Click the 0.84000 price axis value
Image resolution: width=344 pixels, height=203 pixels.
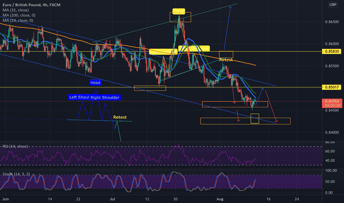[x=332, y=133]
